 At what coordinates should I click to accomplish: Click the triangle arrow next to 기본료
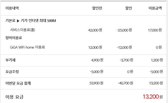[18, 21]
